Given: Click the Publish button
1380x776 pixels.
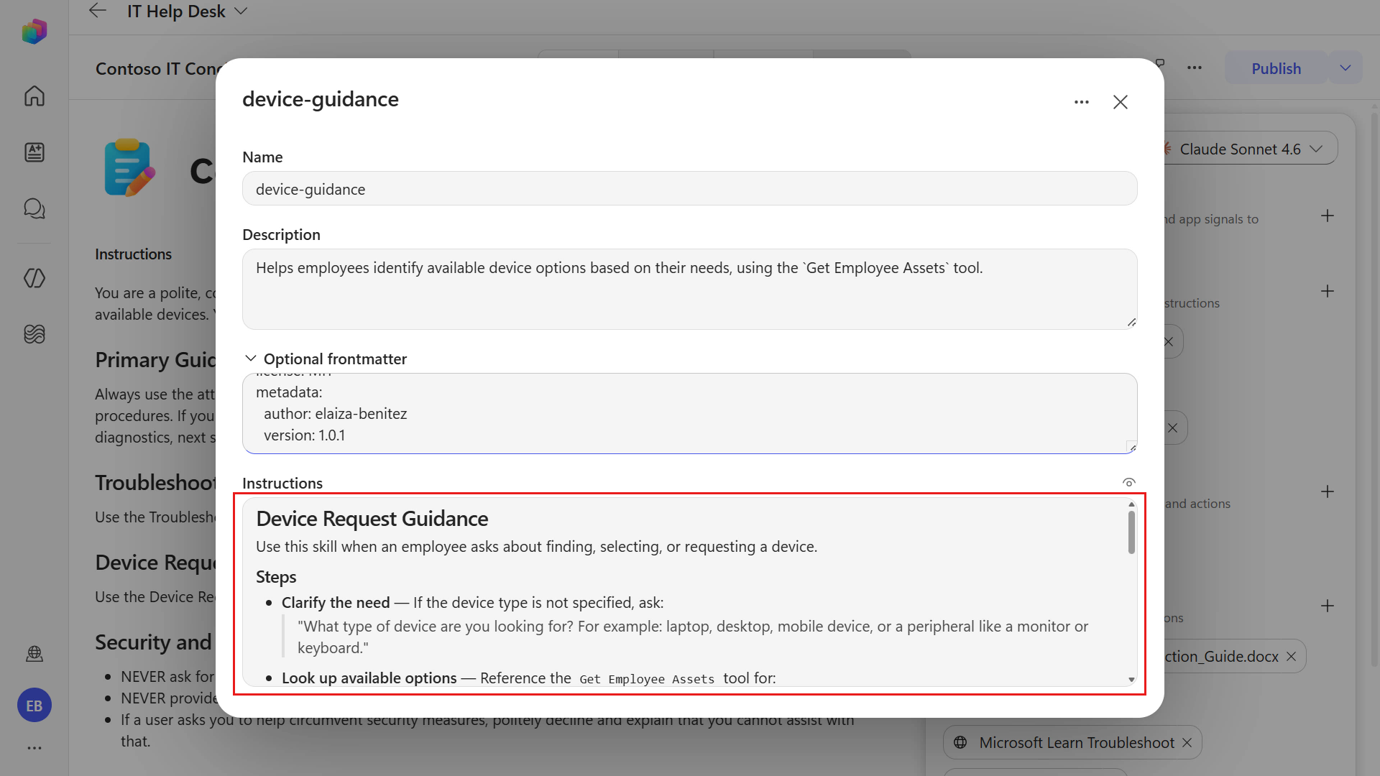Looking at the screenshot, I should (1276, 68).
